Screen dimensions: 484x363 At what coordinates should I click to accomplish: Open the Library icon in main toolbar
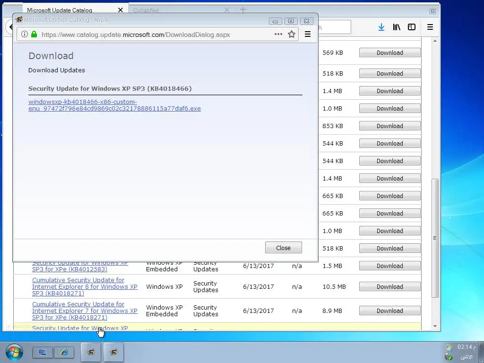[x=397, y=27]
